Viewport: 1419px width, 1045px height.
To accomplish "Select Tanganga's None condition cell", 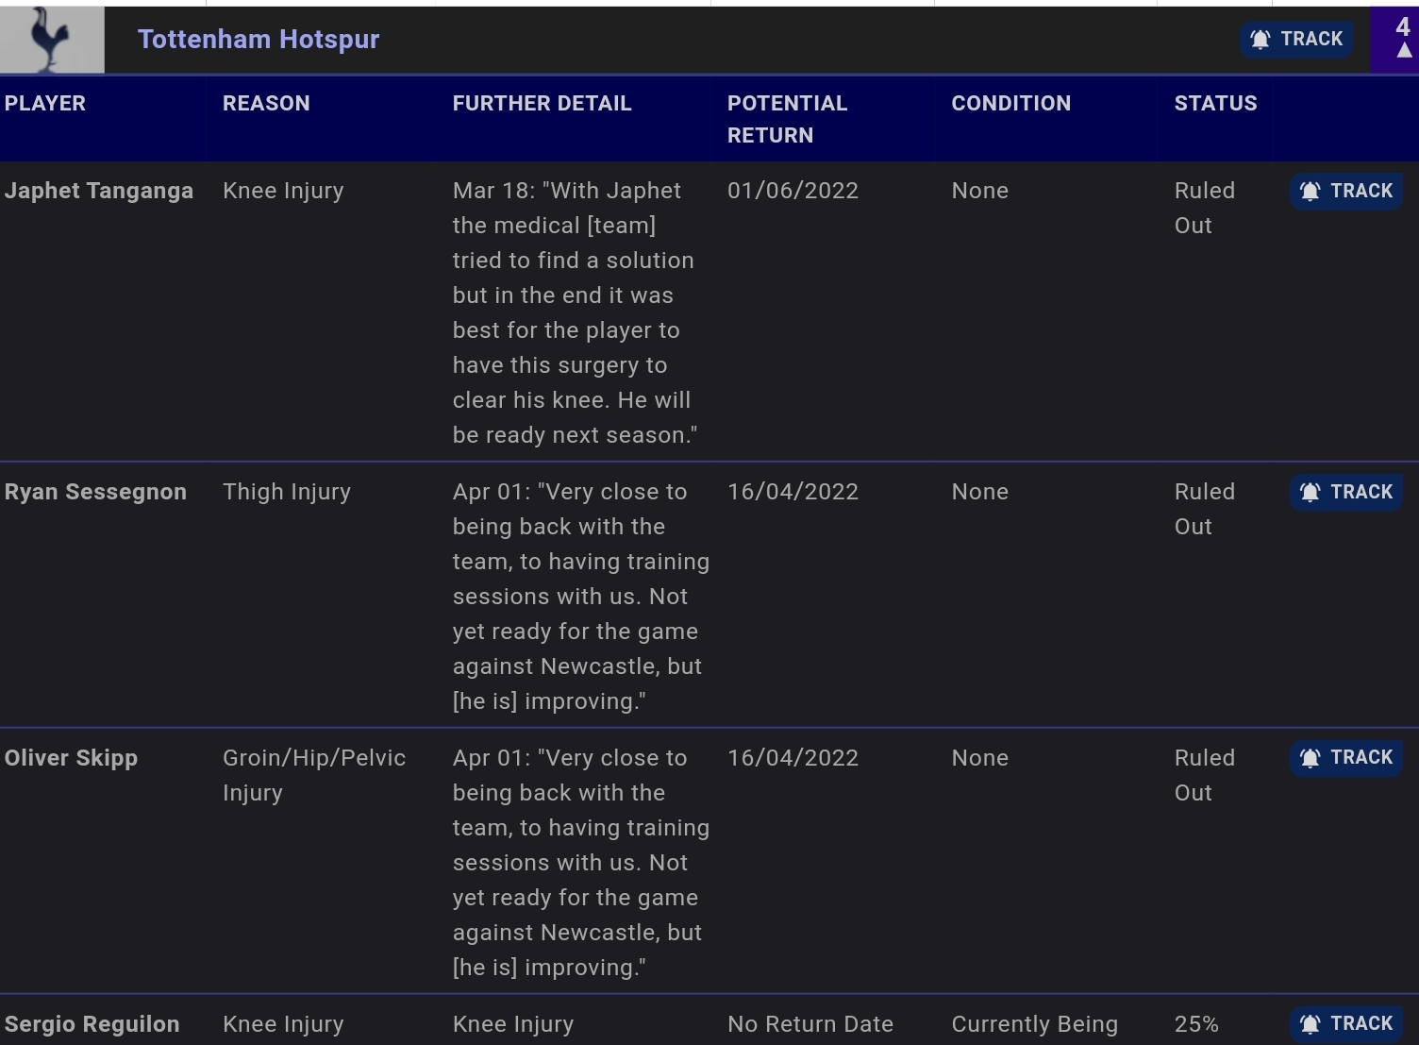I will 979,191.
